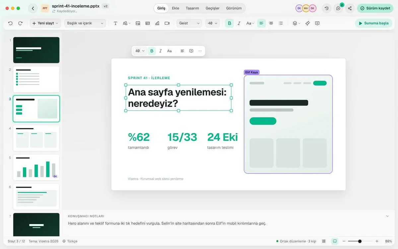Apply bullet list in the main toolbar

point(281,23)
